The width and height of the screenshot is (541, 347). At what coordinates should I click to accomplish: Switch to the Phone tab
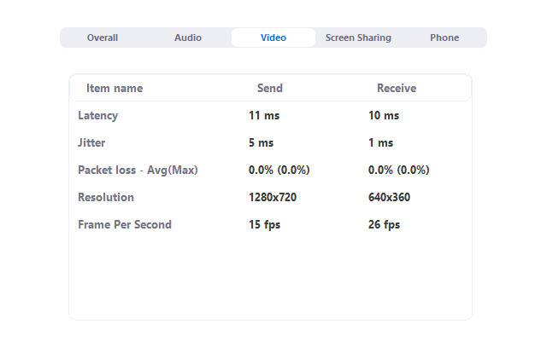tap(444, 38)
